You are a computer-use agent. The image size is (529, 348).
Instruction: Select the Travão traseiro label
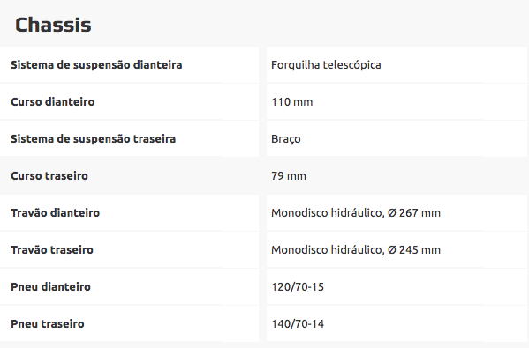coord(52,249)
